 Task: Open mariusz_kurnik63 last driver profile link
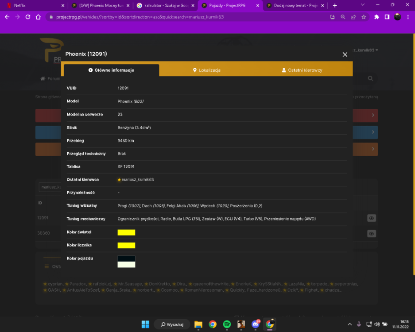(x=138, y=180)
